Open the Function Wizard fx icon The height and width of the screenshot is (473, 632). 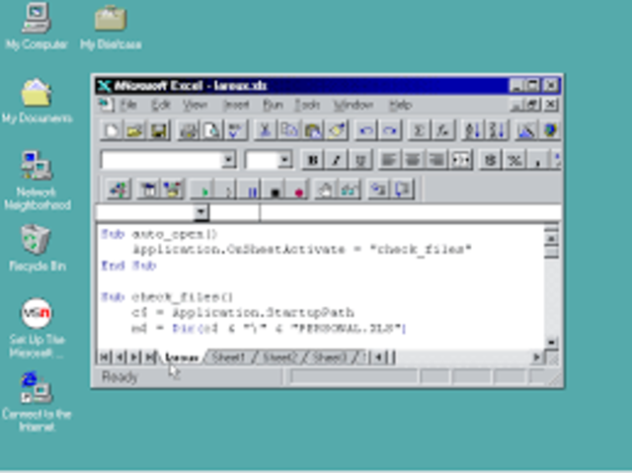[443, 130]
